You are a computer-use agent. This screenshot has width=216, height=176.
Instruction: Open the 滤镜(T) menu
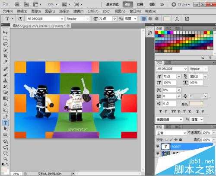point(78,11)
